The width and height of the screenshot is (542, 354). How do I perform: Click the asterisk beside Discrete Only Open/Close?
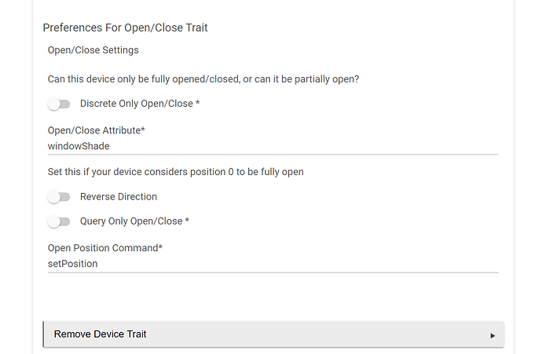pyautogui.click(x=198, y=103)
